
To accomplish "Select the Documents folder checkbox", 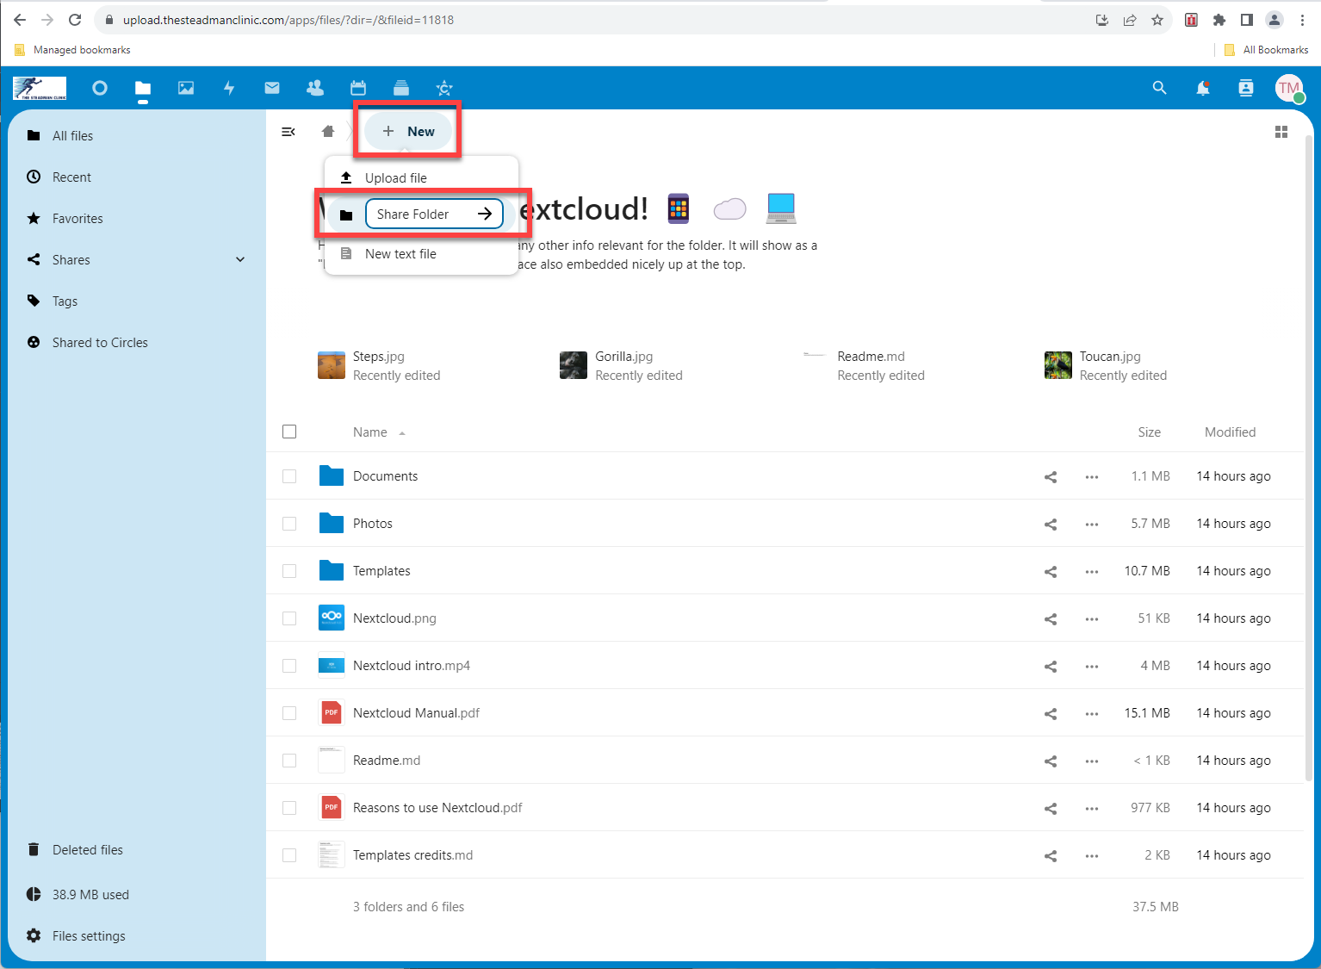I will [x=289, y=476].
